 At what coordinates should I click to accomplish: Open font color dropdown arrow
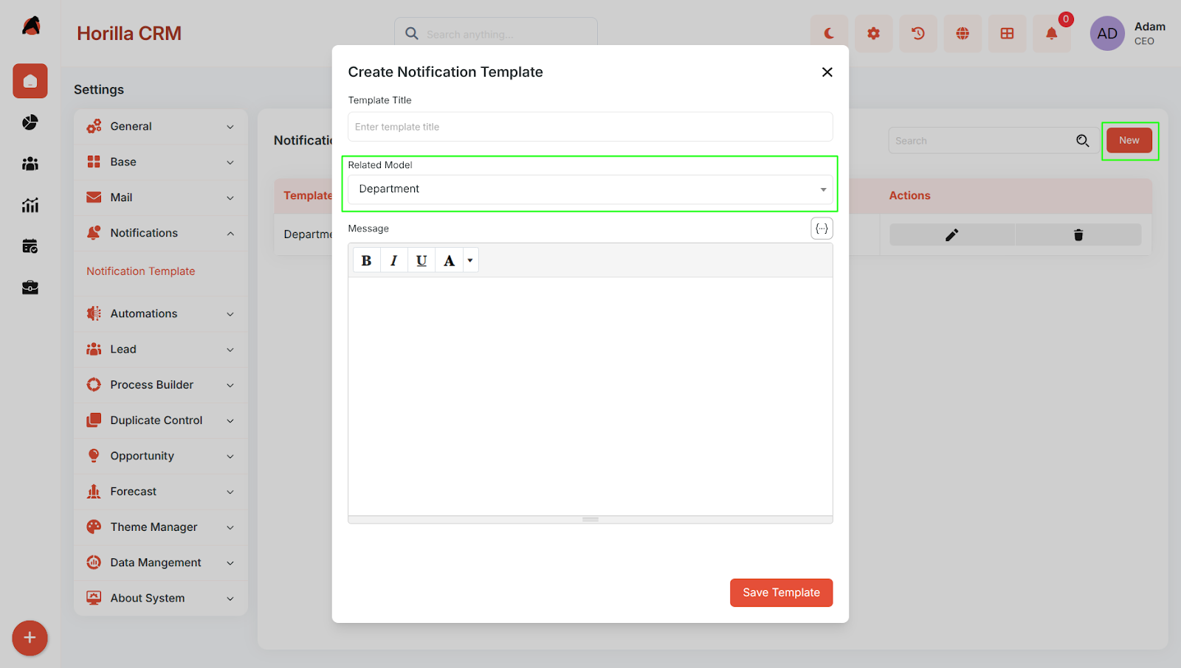470,260
